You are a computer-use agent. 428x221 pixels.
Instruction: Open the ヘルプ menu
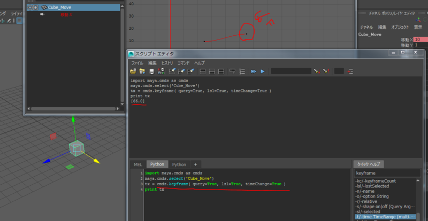tap(199, 63)
